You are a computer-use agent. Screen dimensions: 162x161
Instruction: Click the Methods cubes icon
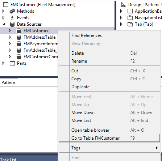[x=12, y=11]
